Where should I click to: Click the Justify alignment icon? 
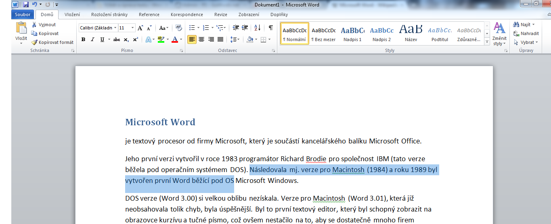(220, 39)
